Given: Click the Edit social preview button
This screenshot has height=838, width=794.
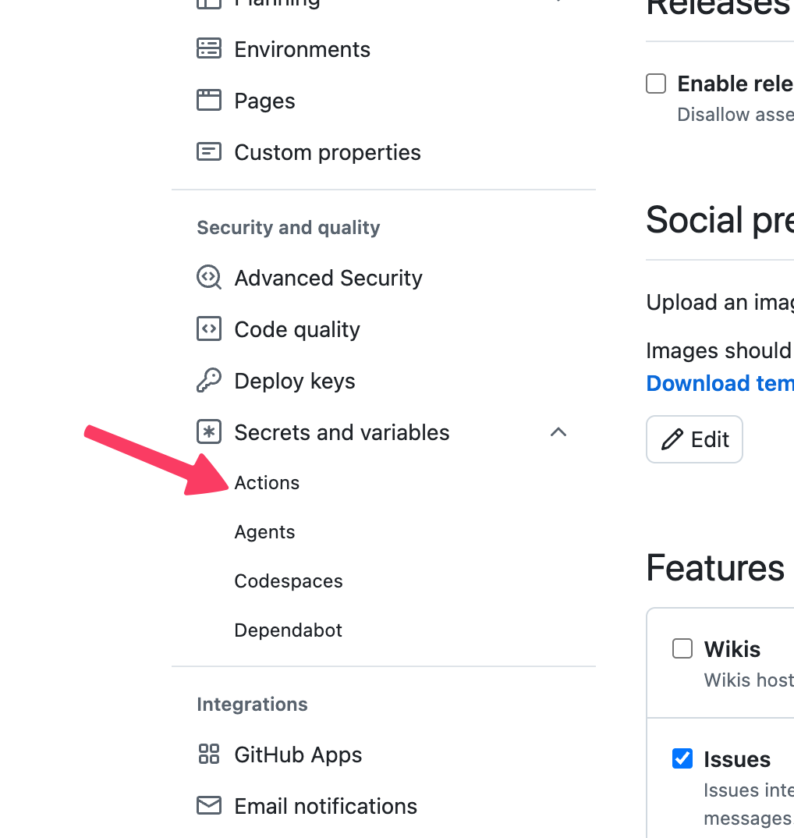Looking at the screenshot, I should 694,439.
